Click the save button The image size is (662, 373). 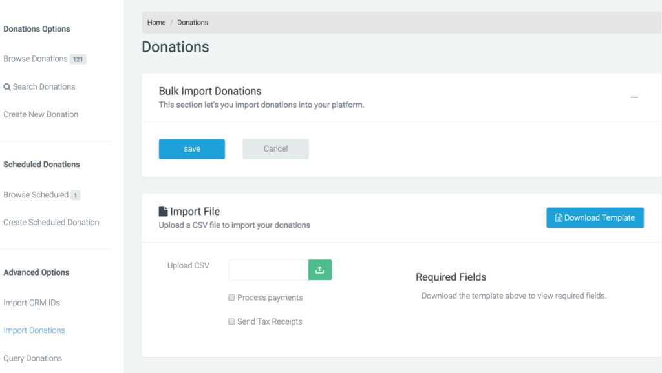(x=191, y=148)
